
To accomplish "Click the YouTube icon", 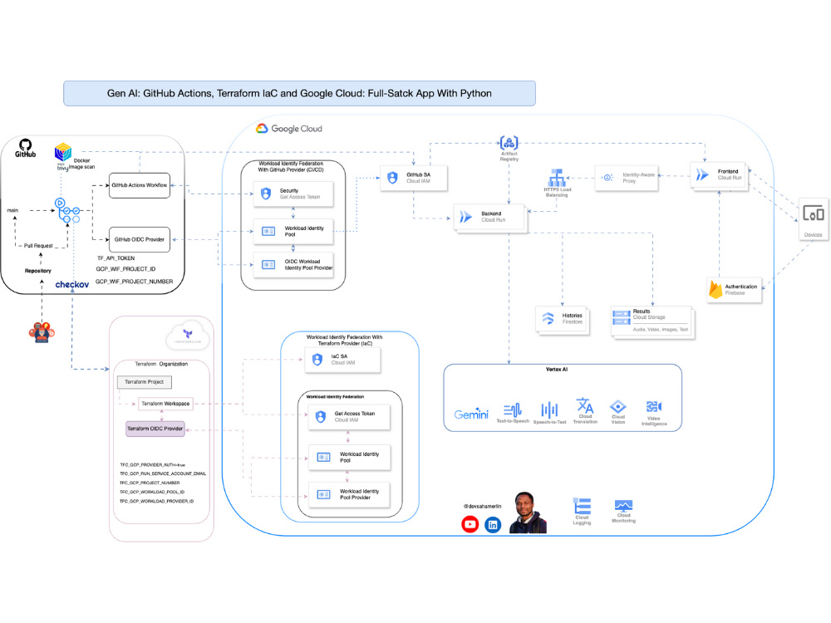I will pos(470,524).
